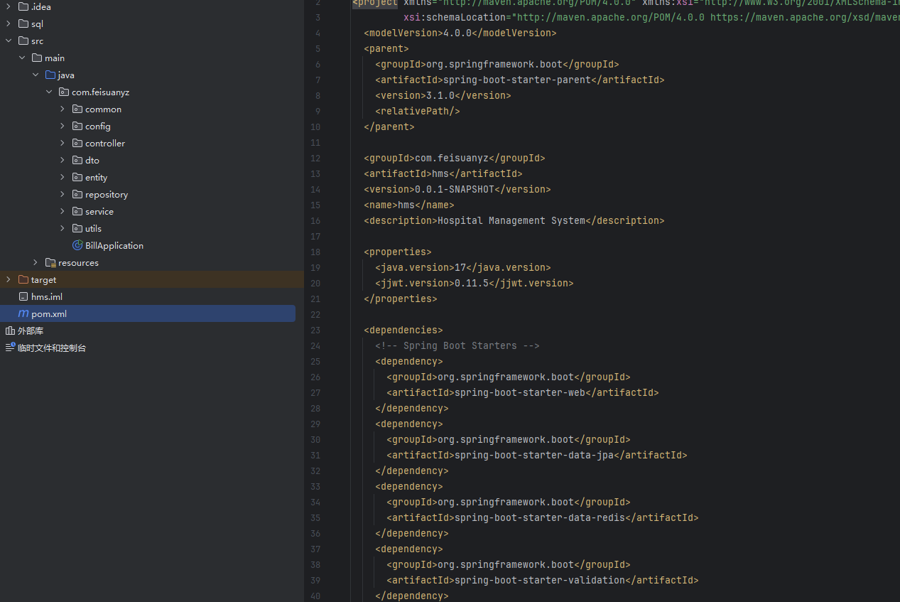900x602 pixels.
Task: Click the External Libraries (外部库) icon
Action: pos(10,330)
